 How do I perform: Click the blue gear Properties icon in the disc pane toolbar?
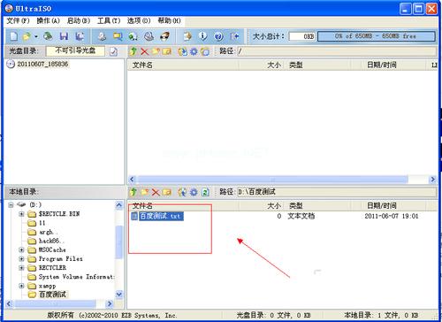pos(194,51)
